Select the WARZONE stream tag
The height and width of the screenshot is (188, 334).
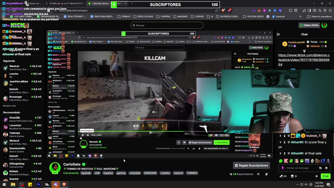click(150, 173)
